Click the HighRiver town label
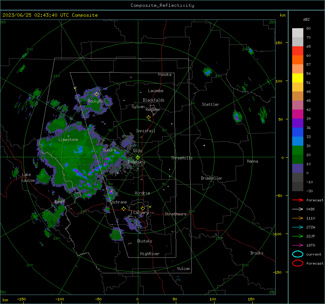The width and height of the screenshot is (325, 304). coord(150,254)
